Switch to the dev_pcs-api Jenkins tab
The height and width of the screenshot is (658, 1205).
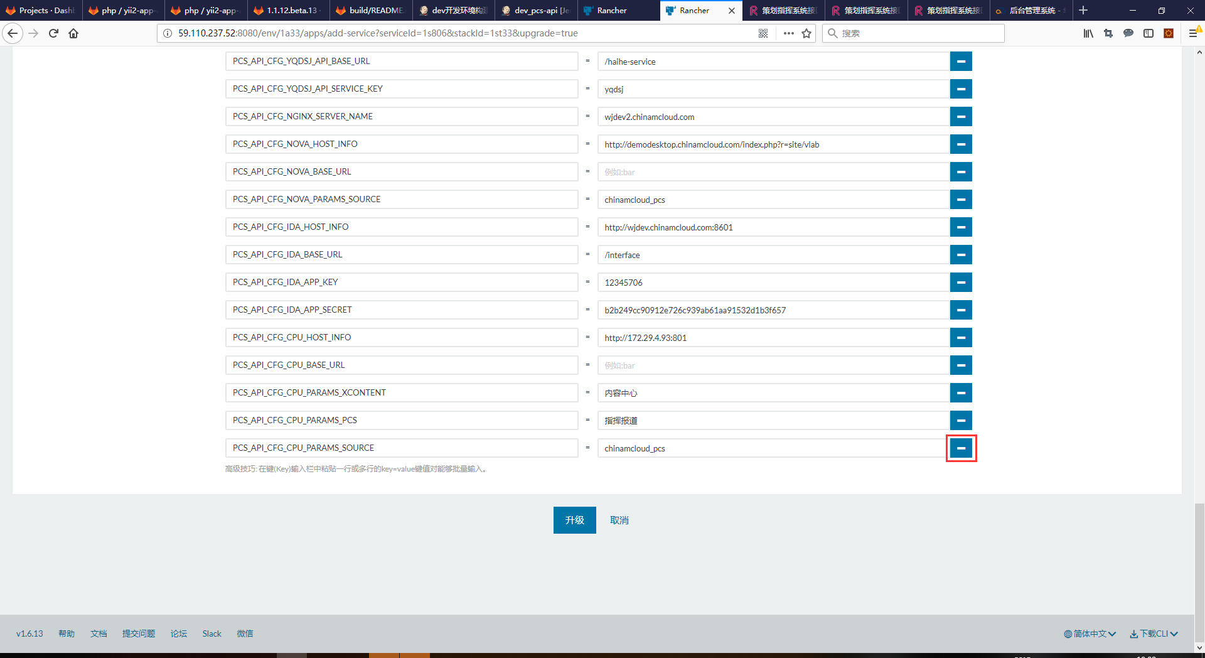pyautogui.click(x=537, y=11)
